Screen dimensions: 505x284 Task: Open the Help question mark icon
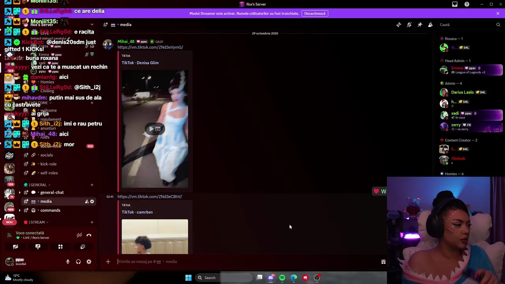(467, 4)
